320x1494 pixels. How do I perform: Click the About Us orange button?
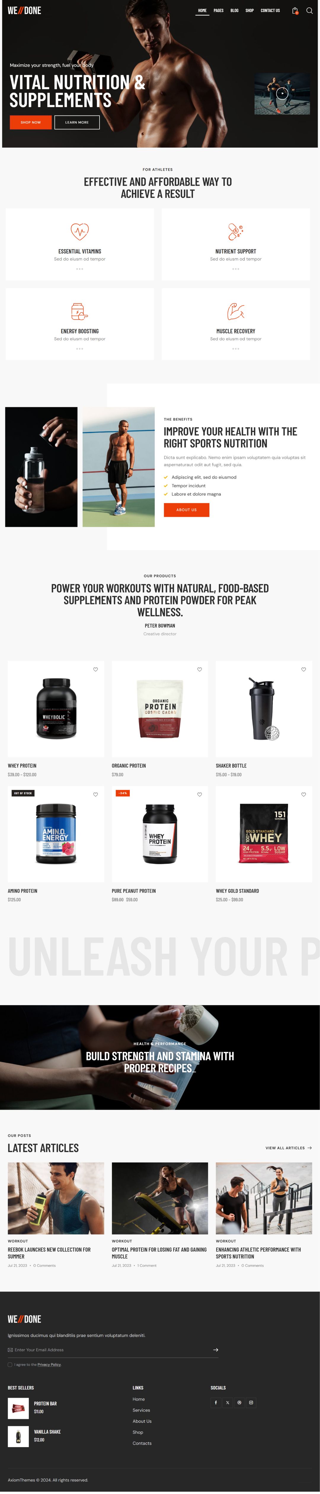pyautogui.click(x=186, y=510)
